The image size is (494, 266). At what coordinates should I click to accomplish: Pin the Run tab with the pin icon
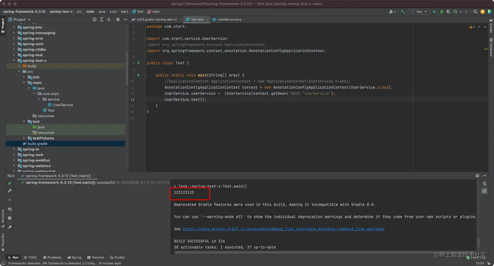(x=10, y=227)
